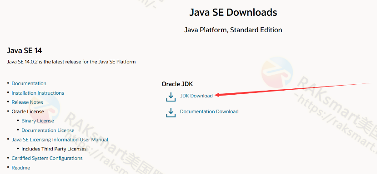
Task: Open the Readme link
Action: pos(20,168)
